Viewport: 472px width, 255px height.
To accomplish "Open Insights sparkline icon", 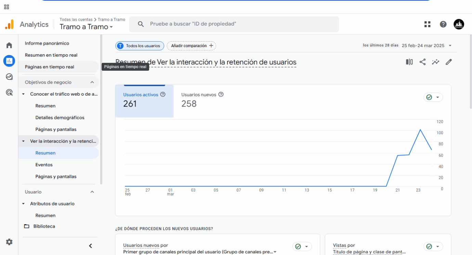I will tap(435, 62).
